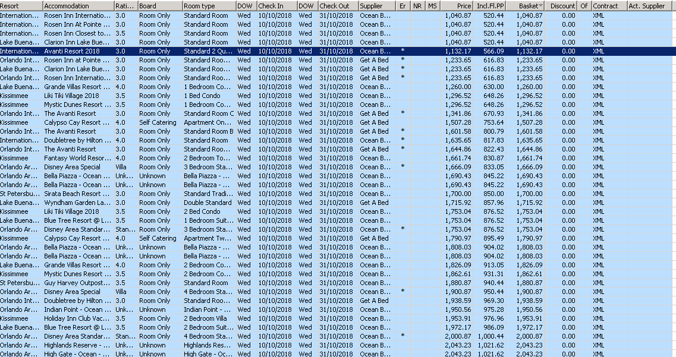The image size is (676, 357).
Task: Click the Apartment Tw... room type cell
Action: pyautogui.click(x=208, y=238)
